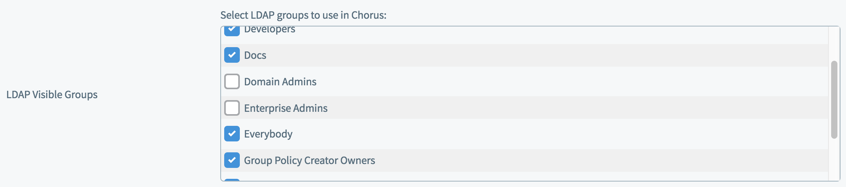Click the Group Policy Creator Owners label
Screen dimensions: 846x187
tap(309, 161)
